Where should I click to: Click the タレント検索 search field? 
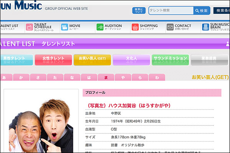[x=171, y=11]
